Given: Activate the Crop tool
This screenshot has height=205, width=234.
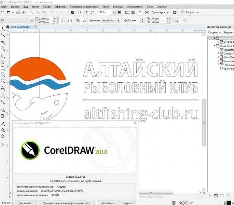Looking at the screenshot, I should (2, 42).
